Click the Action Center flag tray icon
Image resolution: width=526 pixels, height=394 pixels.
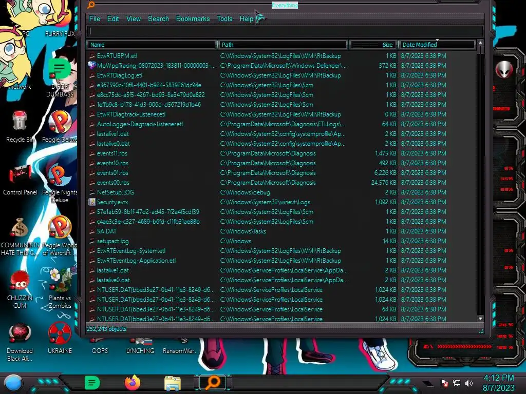click(444, 383)
